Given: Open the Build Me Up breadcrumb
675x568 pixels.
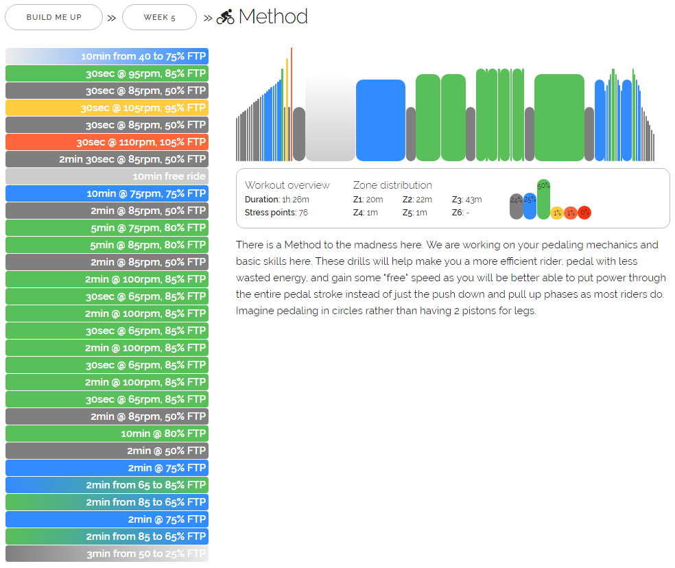Looking at the screenshot, I should click(x=54, y=17).
